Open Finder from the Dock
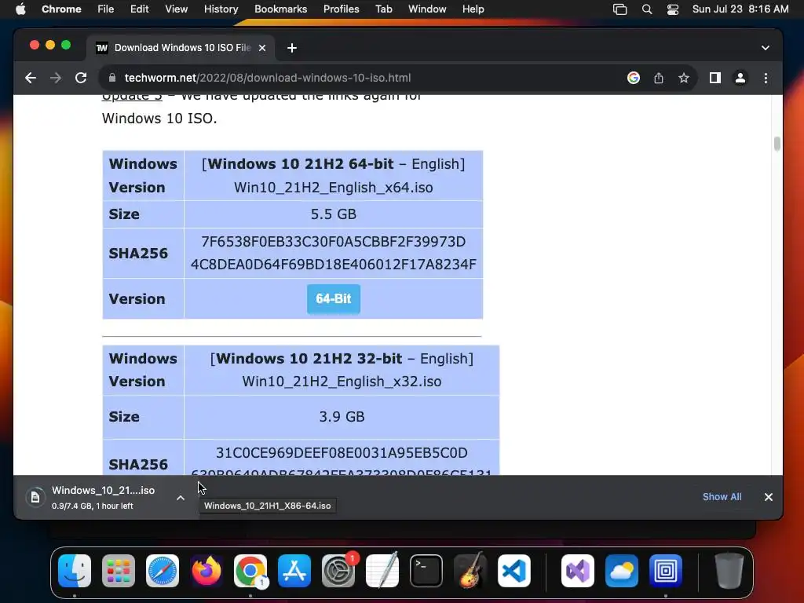 (x=75, y=571)
